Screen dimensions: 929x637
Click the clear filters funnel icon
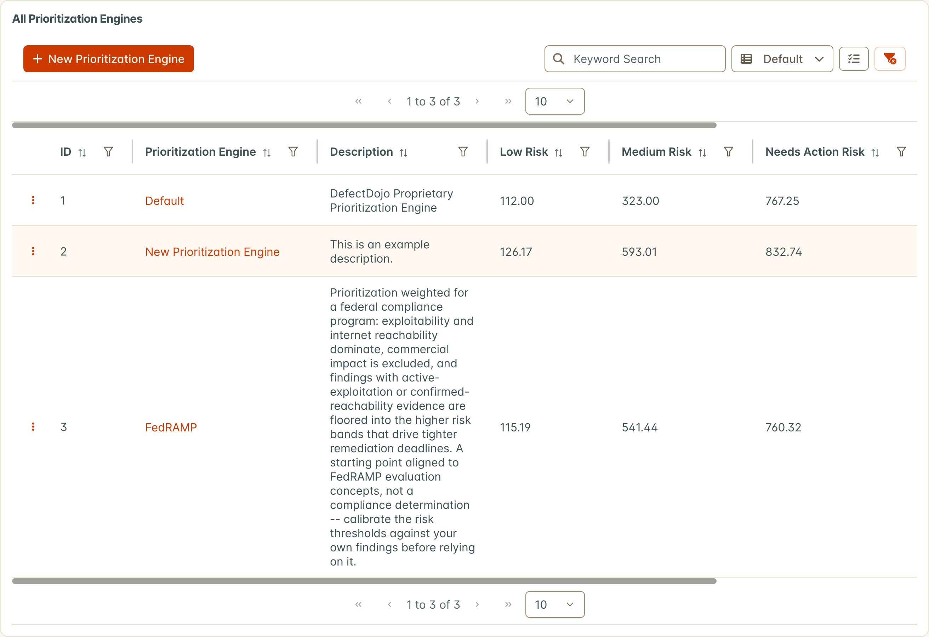(889, 59)
